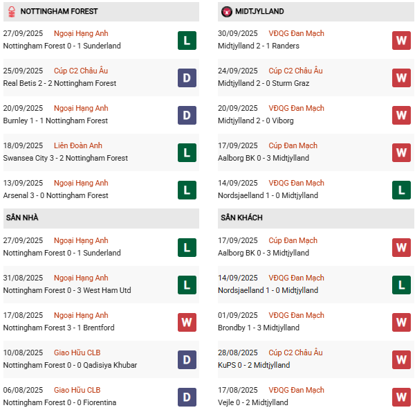Click D badge for Real Betis 2-2 match
The height and width of the screenshot is (410, 415).
point(186,78)
